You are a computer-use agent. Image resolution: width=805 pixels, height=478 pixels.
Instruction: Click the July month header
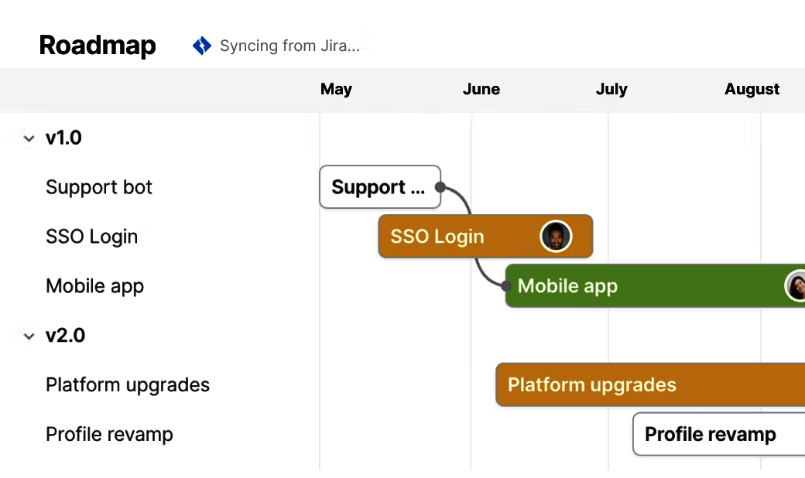point(611,89)
